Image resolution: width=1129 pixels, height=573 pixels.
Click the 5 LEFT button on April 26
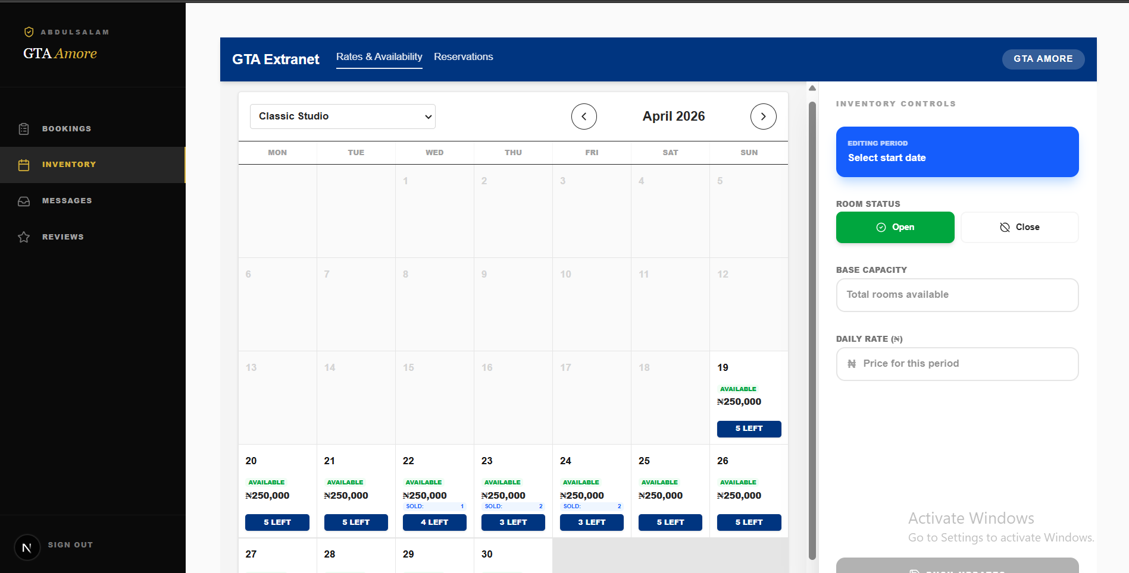coord(749,522)
